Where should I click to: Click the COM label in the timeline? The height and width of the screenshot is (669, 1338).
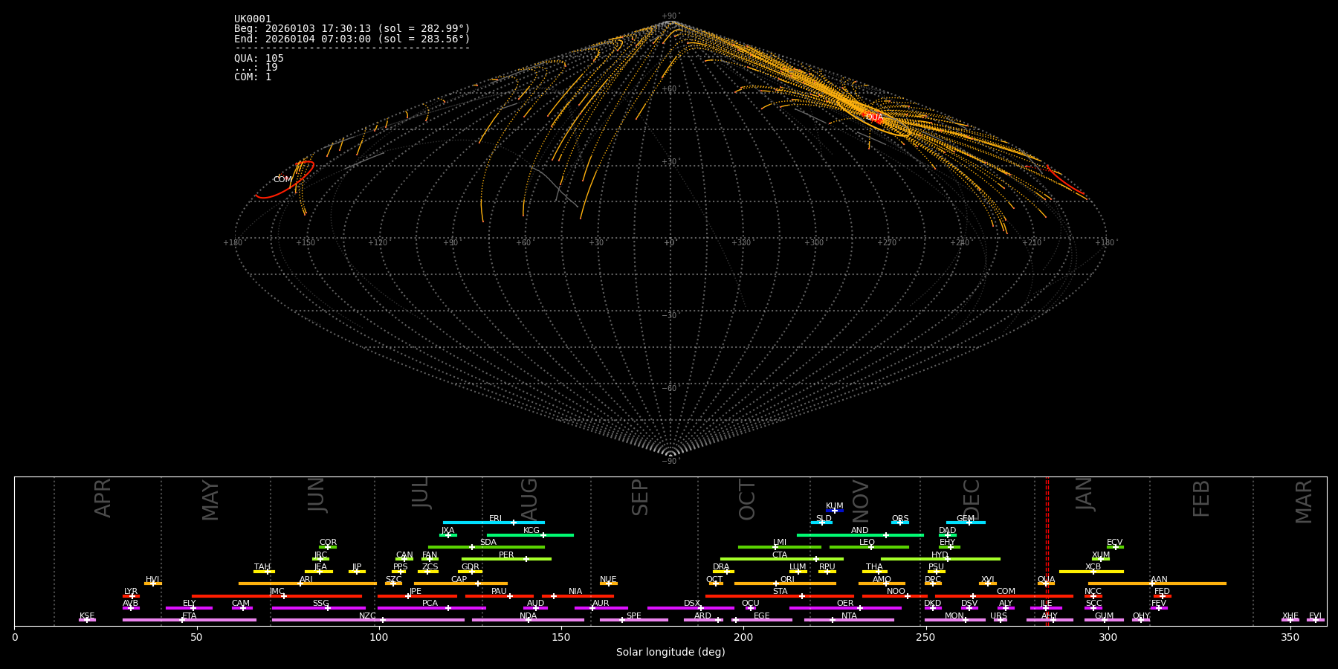(1006, 592)
